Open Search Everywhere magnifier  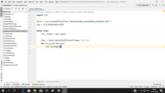click(x=163, y=5)
